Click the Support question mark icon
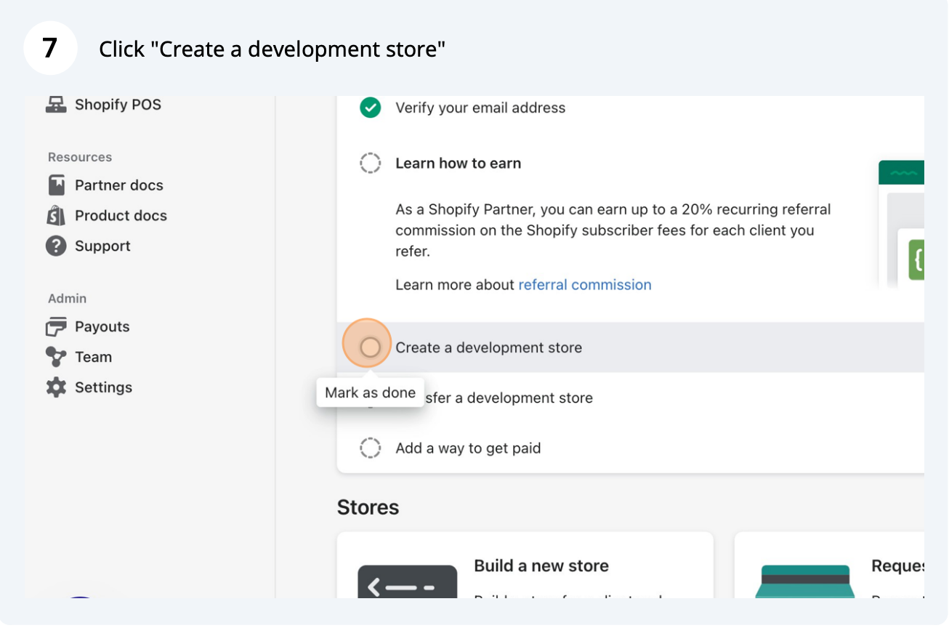 56,246
